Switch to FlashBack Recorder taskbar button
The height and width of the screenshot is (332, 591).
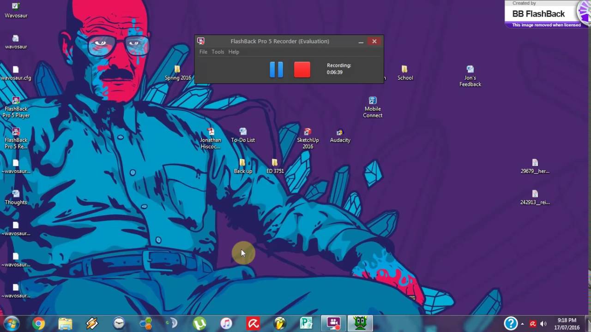click(333, 324)
